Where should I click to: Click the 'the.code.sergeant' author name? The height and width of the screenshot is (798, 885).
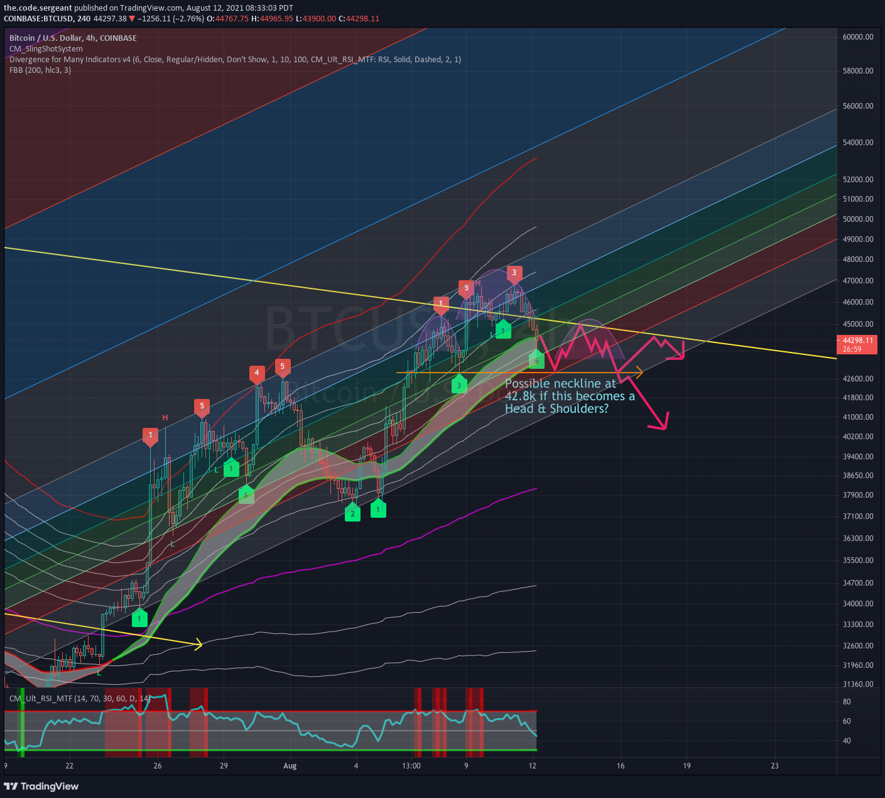click(38, 8)
